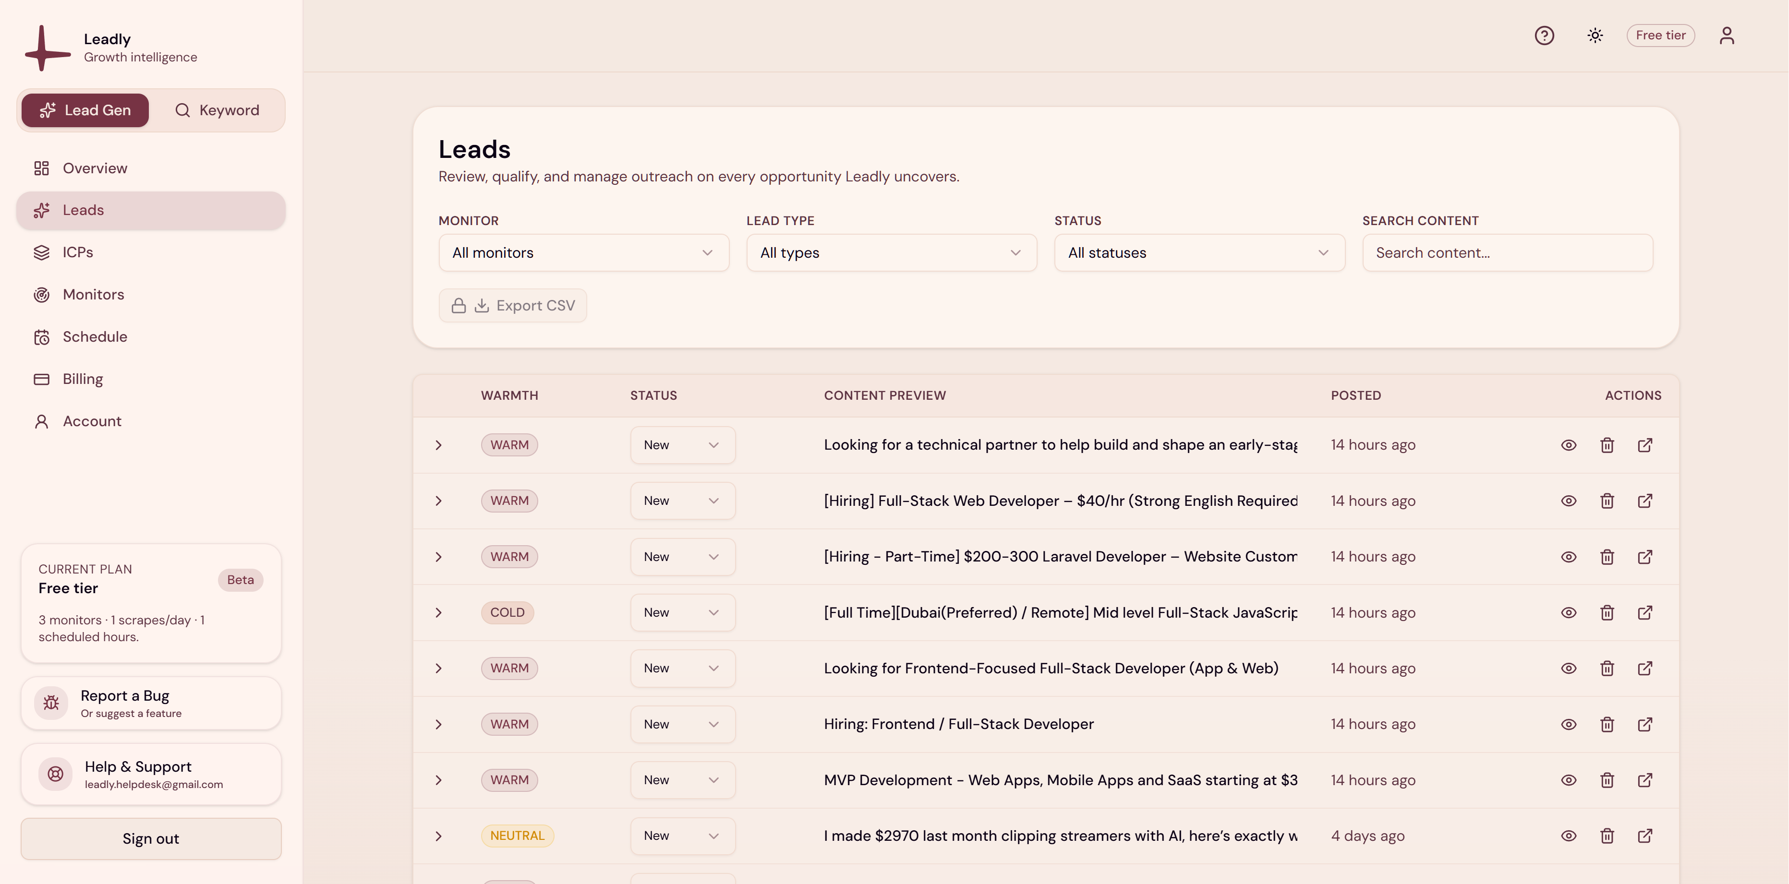
Task: Toggle view eye for Full-Stack Web Developer lead
Action: click(1568, 501)
